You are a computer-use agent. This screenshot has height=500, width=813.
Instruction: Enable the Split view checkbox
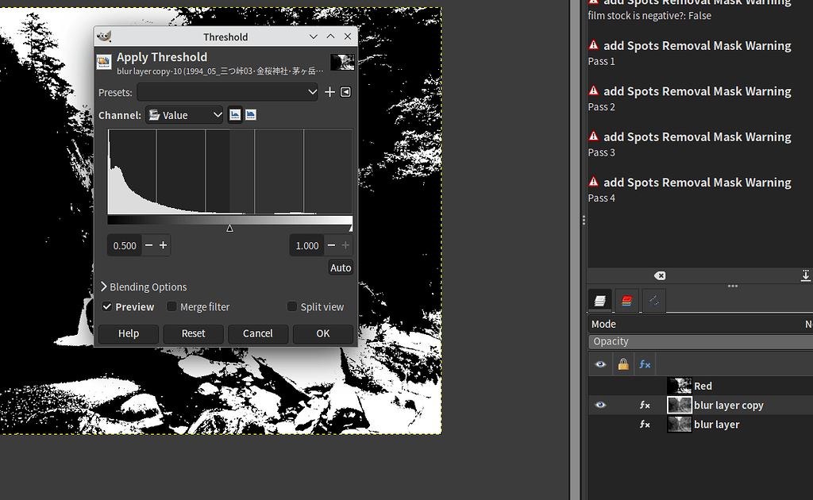click(292, 307)
